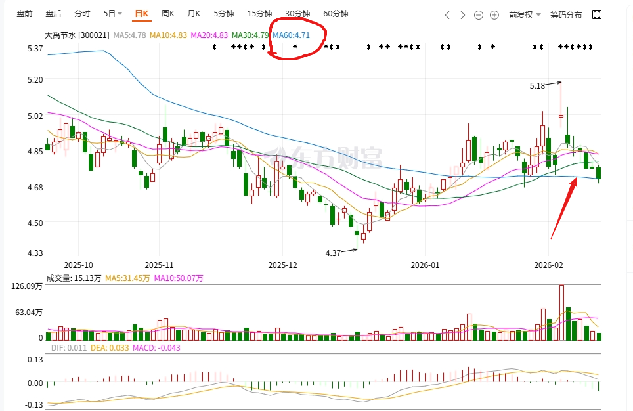Select the 日K daily candlestick tab
Screen dimensions: 633x411
142,14
